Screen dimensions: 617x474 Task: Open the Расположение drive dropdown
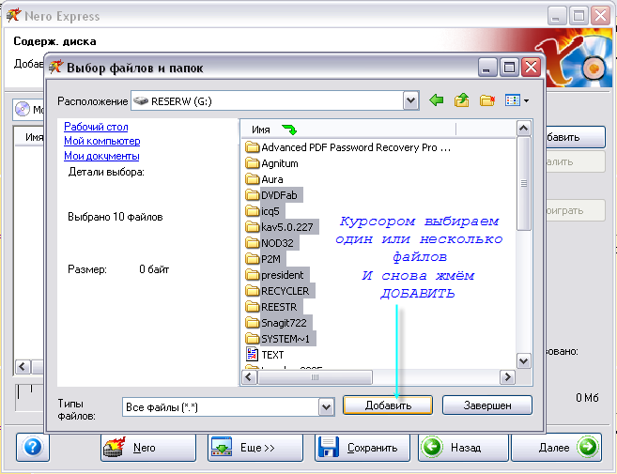pyautogui.click(x=410, y=101)
